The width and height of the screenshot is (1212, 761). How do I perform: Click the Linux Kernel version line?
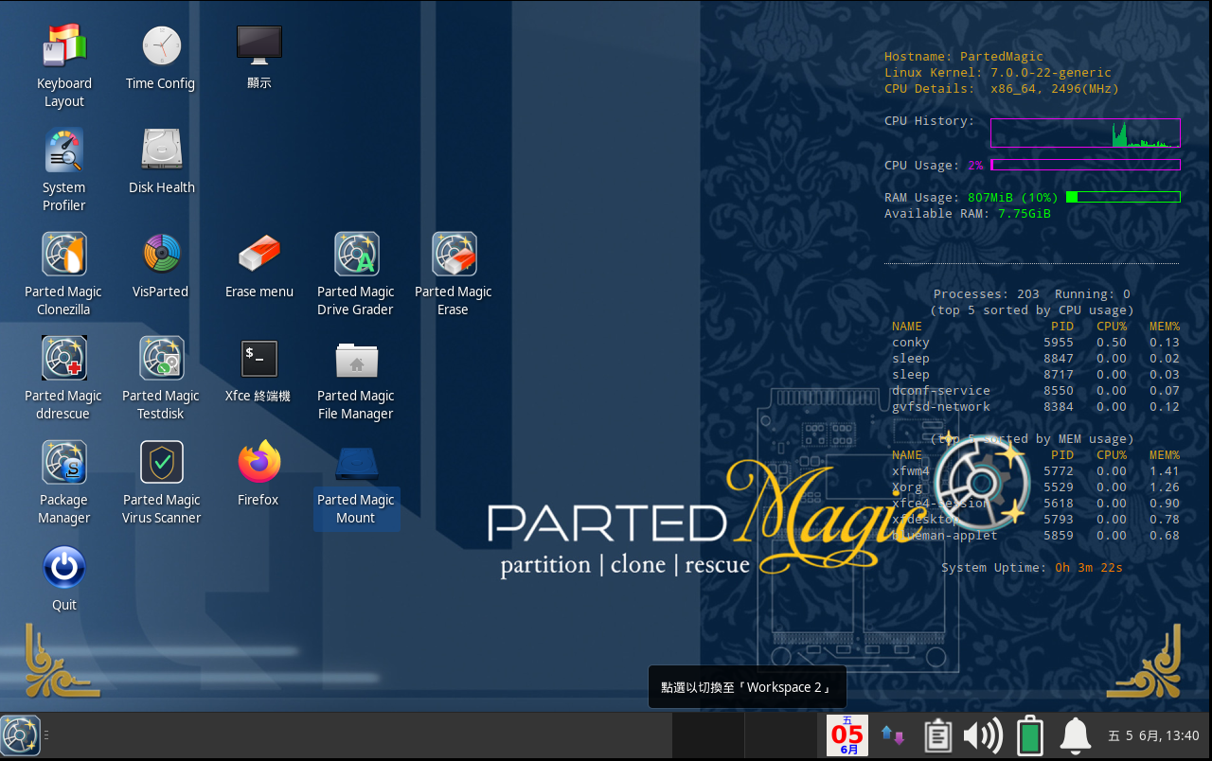(x=998, y=72)
